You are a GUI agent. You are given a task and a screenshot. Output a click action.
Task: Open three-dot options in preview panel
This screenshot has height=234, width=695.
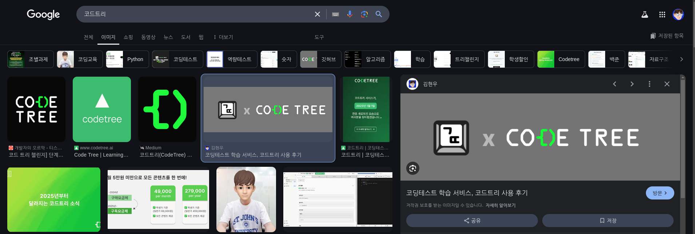pos(650,84)
